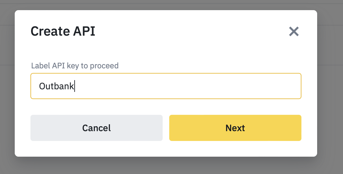Select the 'Create API' dialog heading
Screen dimensions: 343x174
tap(63, 31)
